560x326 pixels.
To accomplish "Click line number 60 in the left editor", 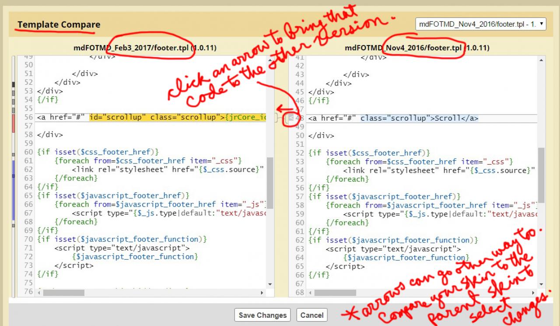I will point(28,152).
